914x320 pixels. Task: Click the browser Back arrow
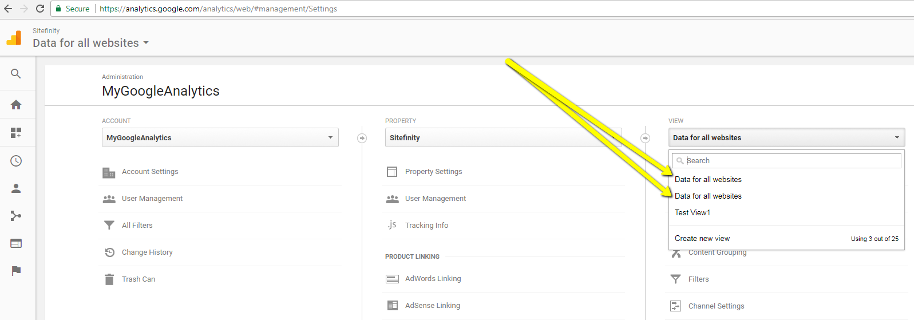(x=8, y=9)
